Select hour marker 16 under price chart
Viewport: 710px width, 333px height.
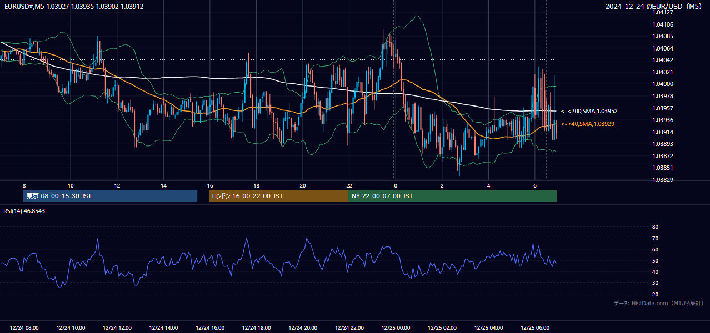[x=210, y=185]
